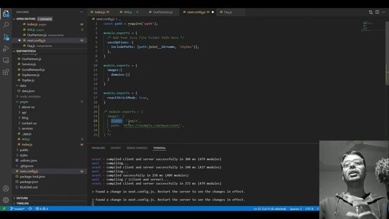This screenshot has width=389, height=219.
Task: Click Spaces: 2 indentation setting in status bar
Action: pyautogui.click(x=296, y=209)
